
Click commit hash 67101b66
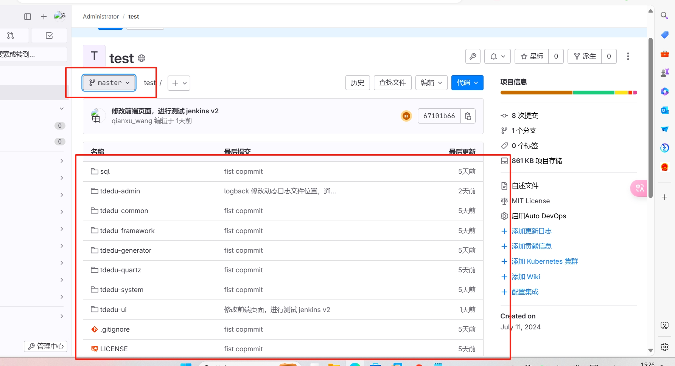439,116
